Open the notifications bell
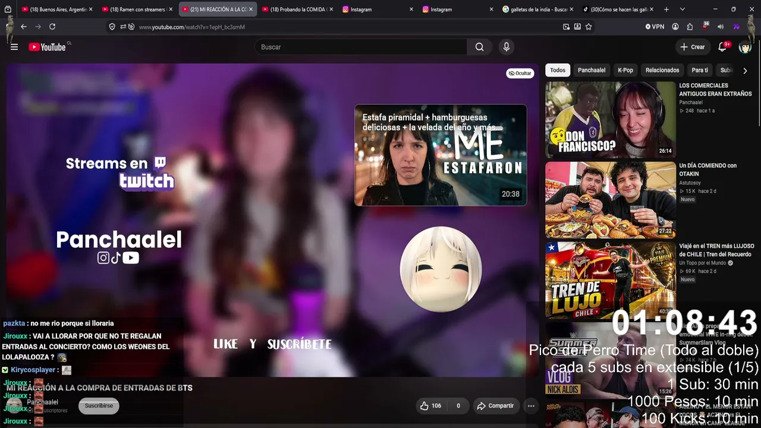The height and width of the screenshot is (428, 761). click(722, 47)
